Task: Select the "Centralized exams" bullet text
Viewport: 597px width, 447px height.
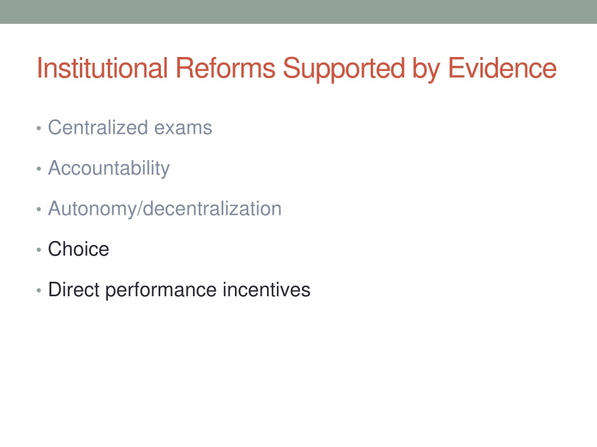Action: click(130, 127)
